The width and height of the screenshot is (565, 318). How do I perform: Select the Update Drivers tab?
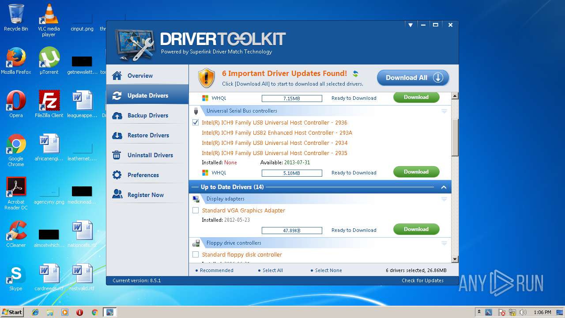pyautogui.click(x=147, y=95)
